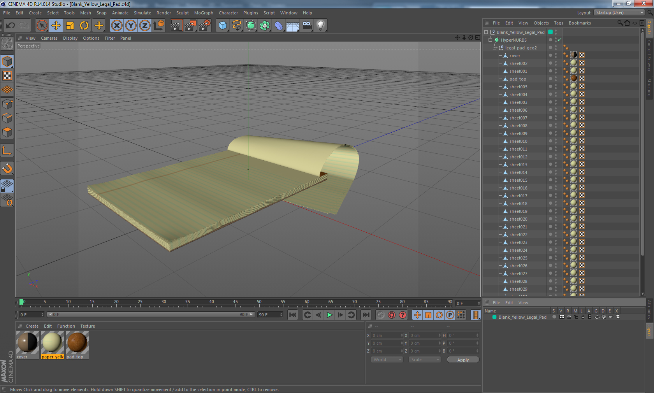Toggle Y axis lock
654x393 pixels.
point(131,26)
